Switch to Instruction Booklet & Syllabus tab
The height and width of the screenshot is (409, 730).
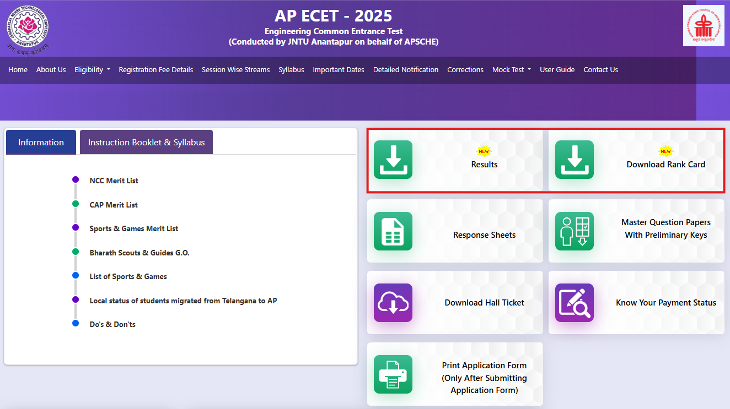point(146,142)
